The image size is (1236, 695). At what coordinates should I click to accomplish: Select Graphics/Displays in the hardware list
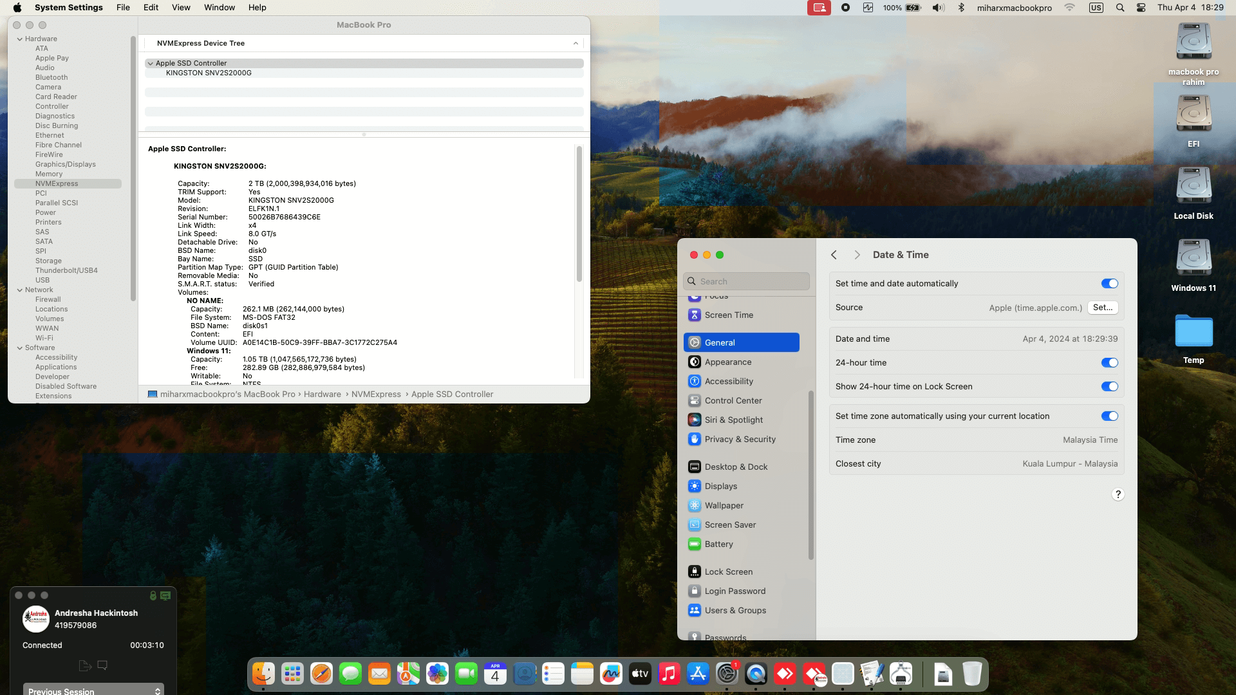(x=65, y=164)
